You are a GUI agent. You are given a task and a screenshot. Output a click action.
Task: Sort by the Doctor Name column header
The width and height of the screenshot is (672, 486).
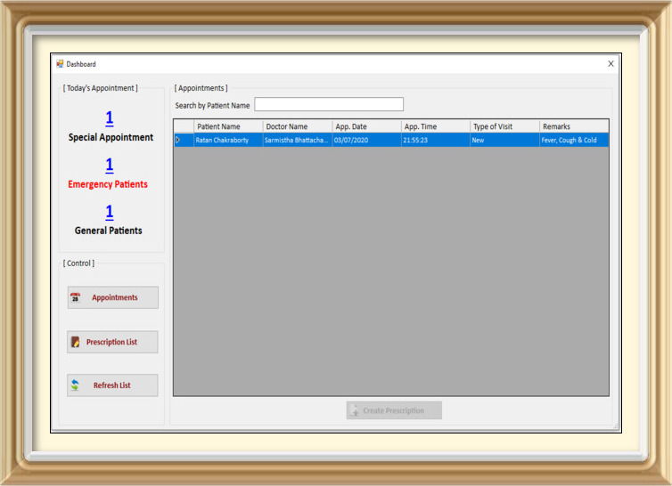[297, 126]
